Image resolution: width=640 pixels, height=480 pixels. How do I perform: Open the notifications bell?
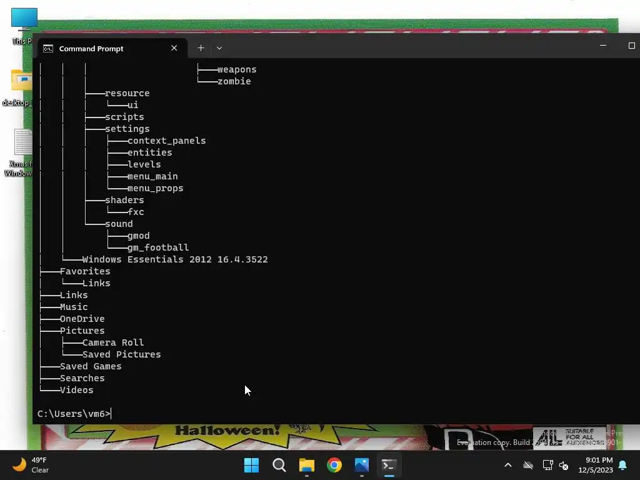click(x=622, y=465)
